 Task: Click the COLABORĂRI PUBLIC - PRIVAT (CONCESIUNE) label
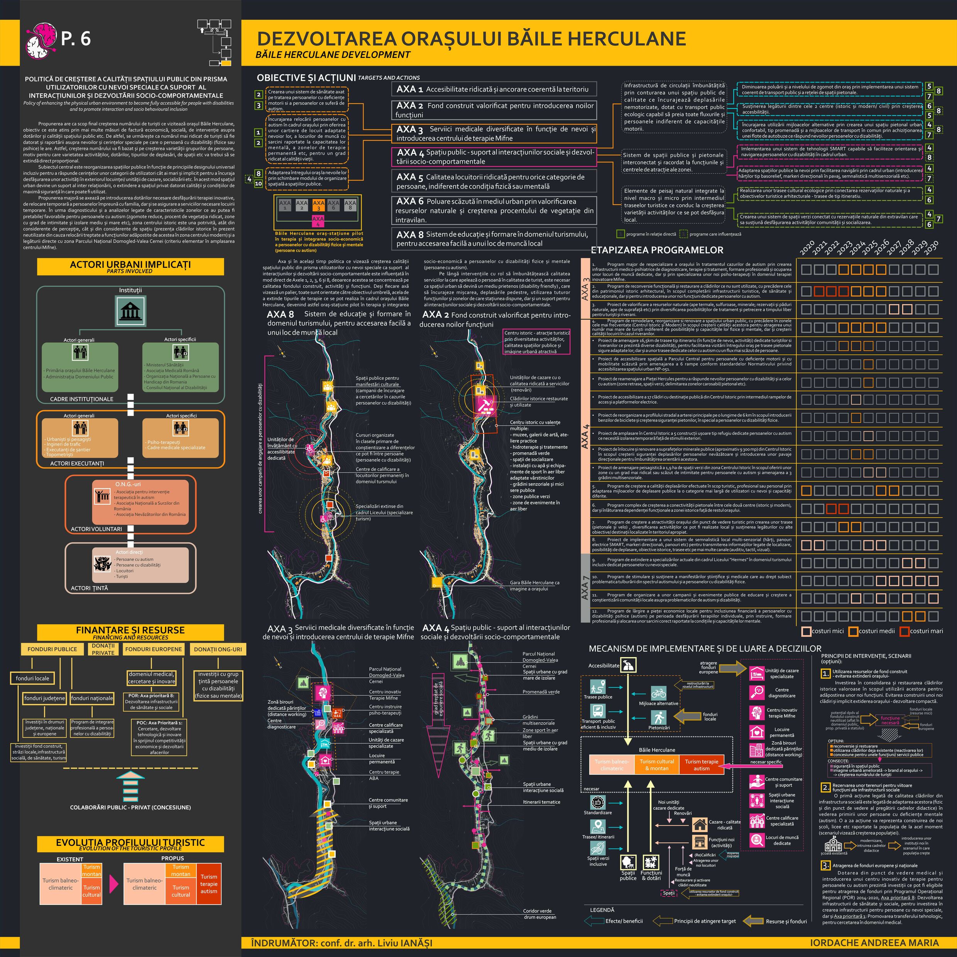pos(130,807)
